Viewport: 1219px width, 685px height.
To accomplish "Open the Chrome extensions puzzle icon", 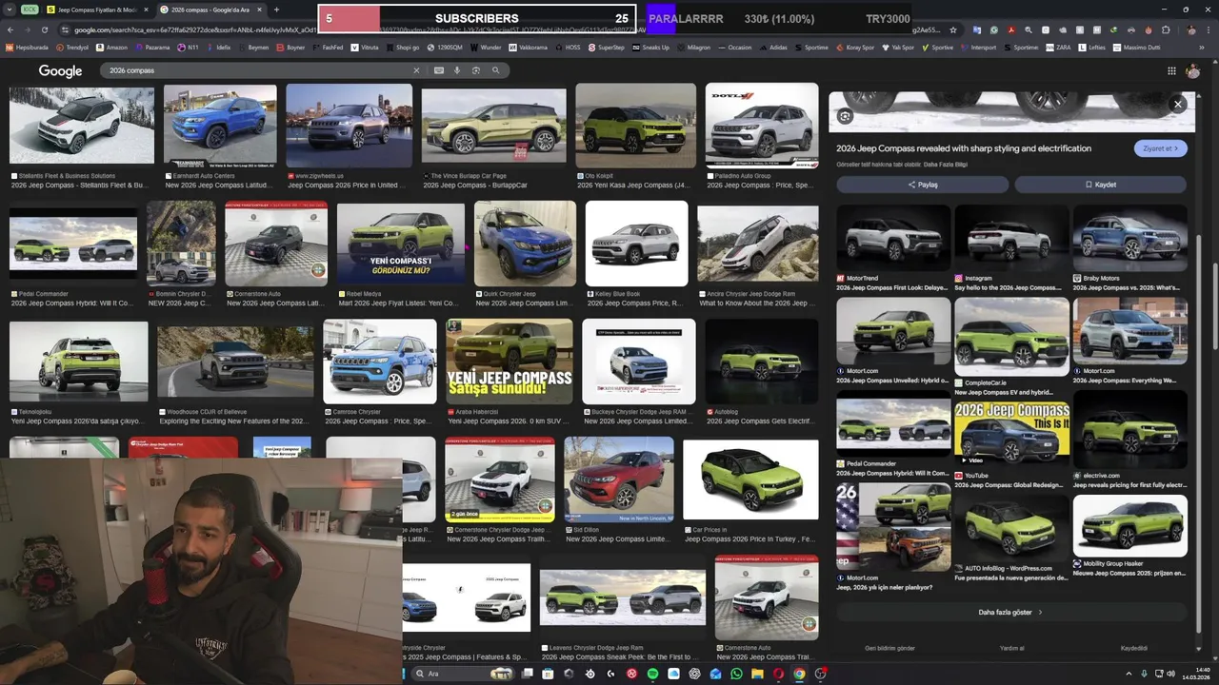I will coord(1166,30).
